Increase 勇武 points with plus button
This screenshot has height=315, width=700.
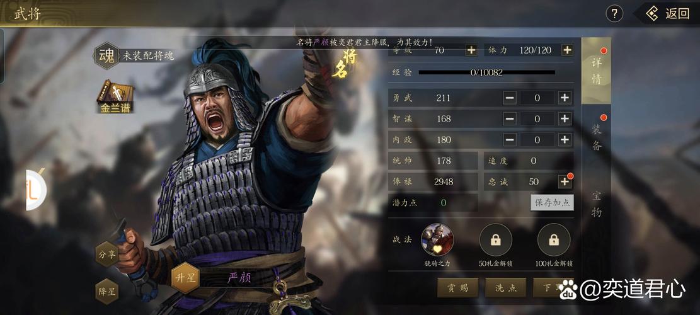pos(565,98)
